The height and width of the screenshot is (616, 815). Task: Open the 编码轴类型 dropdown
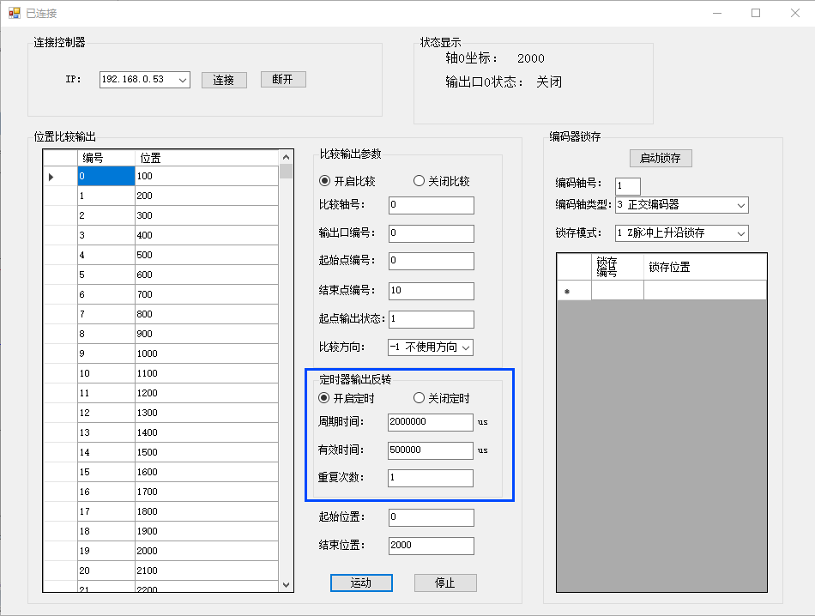(x=741, y=205)
